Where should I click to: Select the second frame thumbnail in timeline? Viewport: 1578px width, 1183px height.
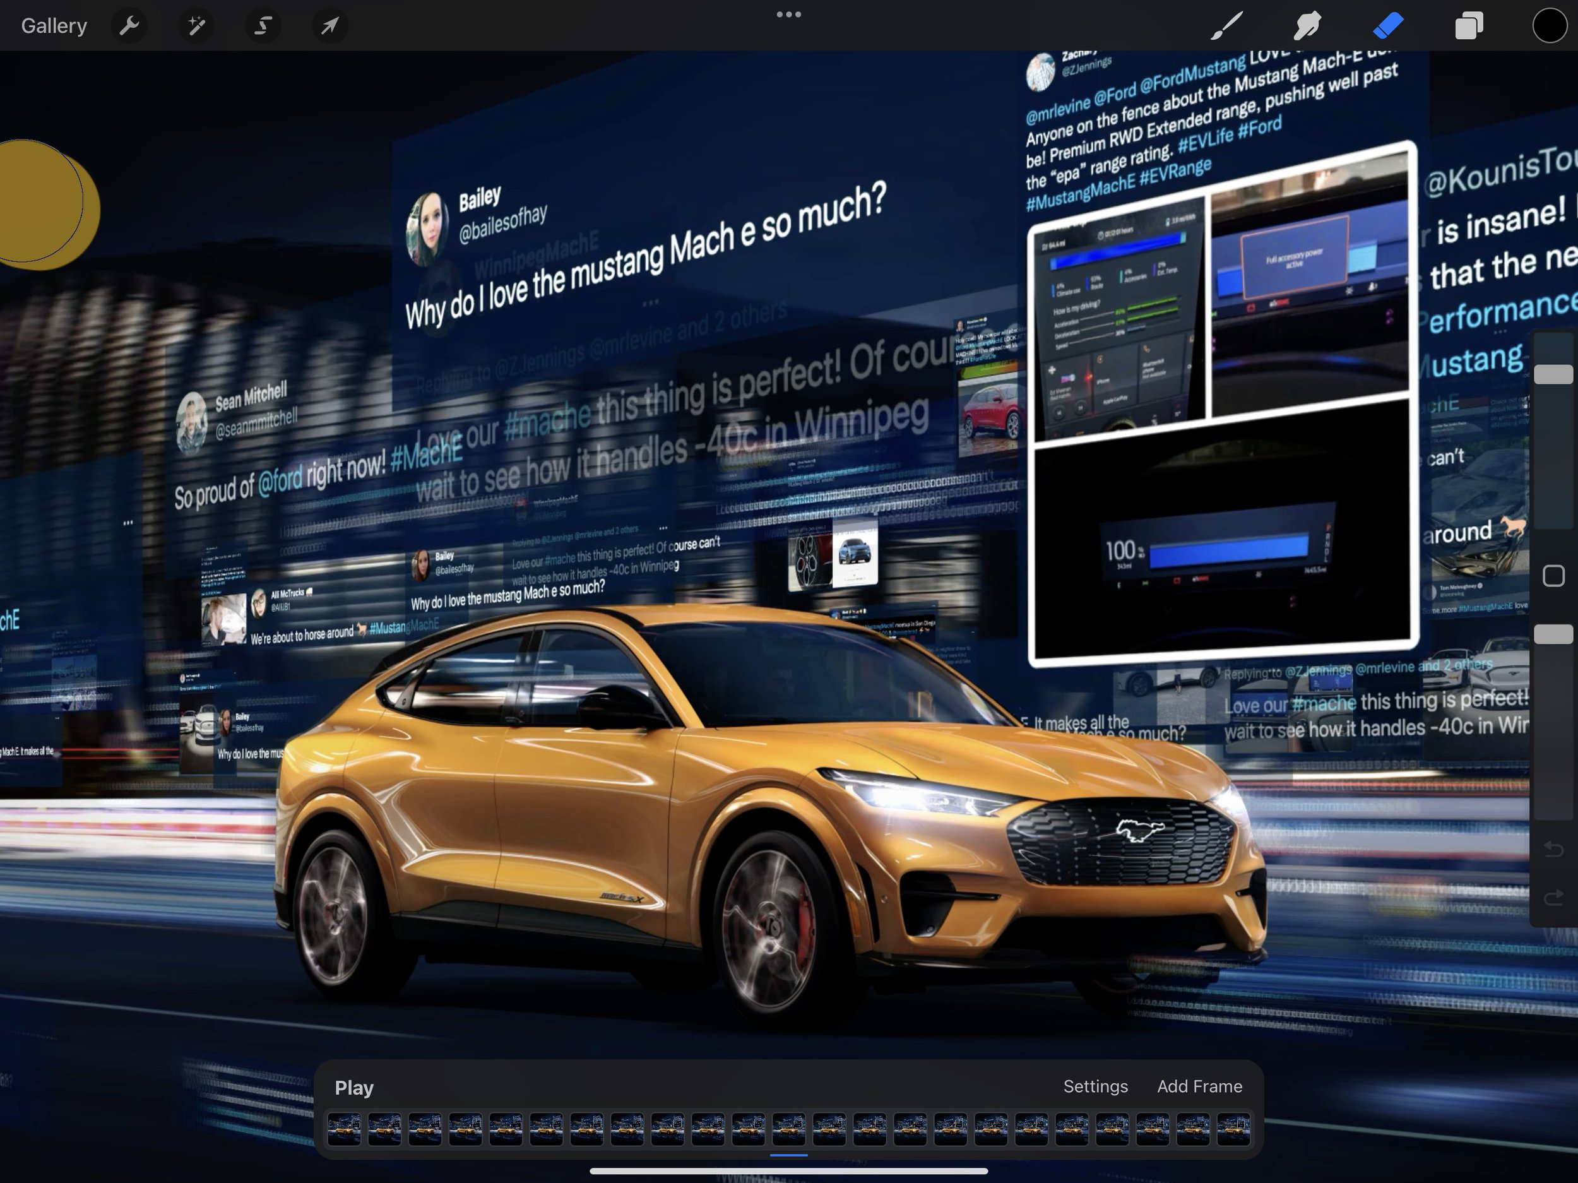(x=384, y=1129)
